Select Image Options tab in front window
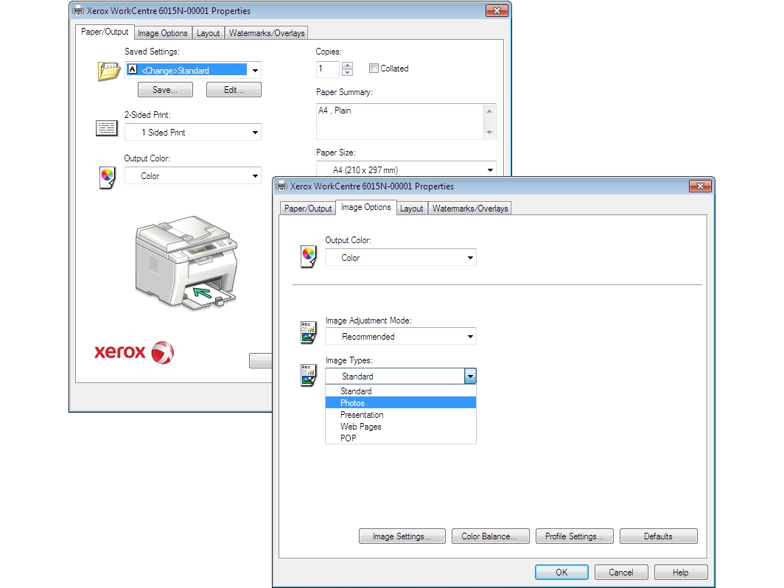784x588 pixels. pyautogui.click(x=366, y=207)
